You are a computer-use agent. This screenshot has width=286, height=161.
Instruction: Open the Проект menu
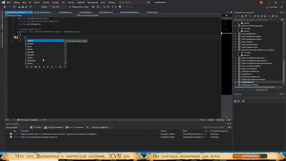37,2
